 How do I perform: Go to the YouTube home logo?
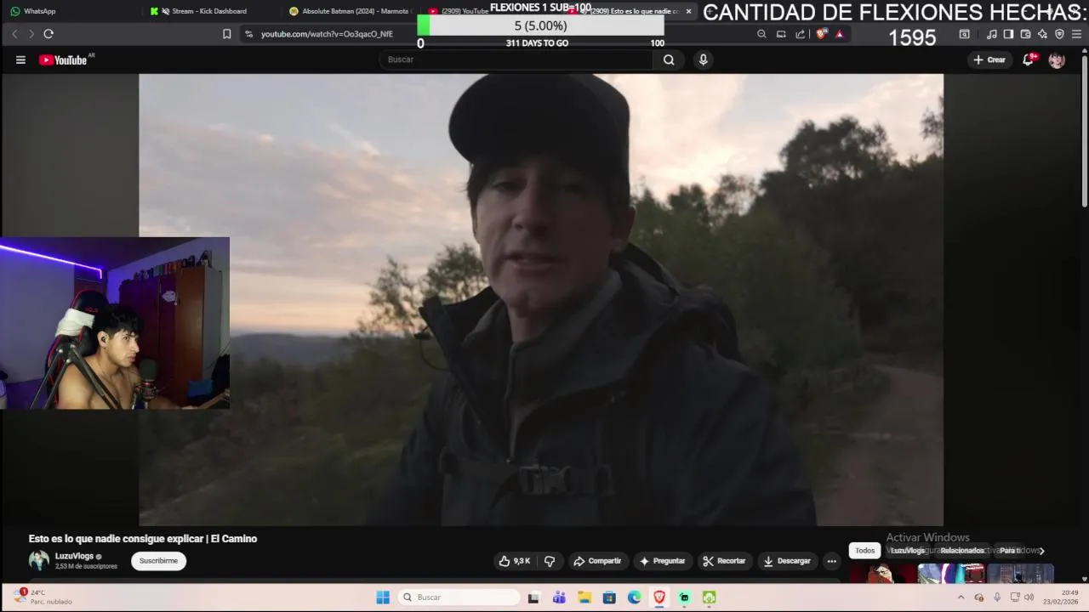[63, 59]
